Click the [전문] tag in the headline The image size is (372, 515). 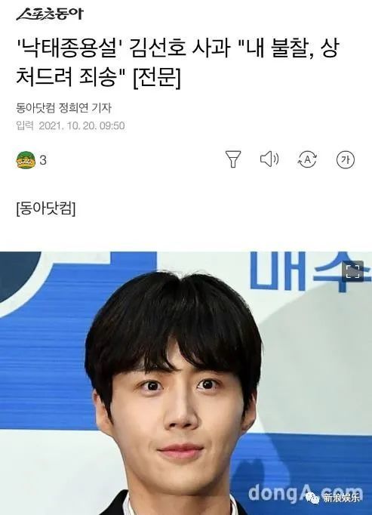[x=157, y=78]
